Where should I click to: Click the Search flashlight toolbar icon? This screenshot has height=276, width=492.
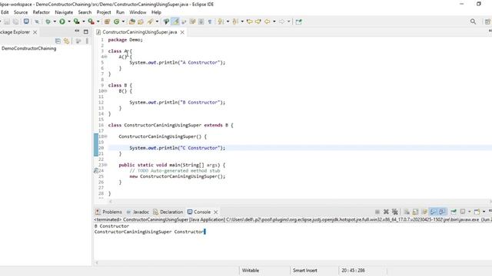pyautogui.click(x=150, y=21)
